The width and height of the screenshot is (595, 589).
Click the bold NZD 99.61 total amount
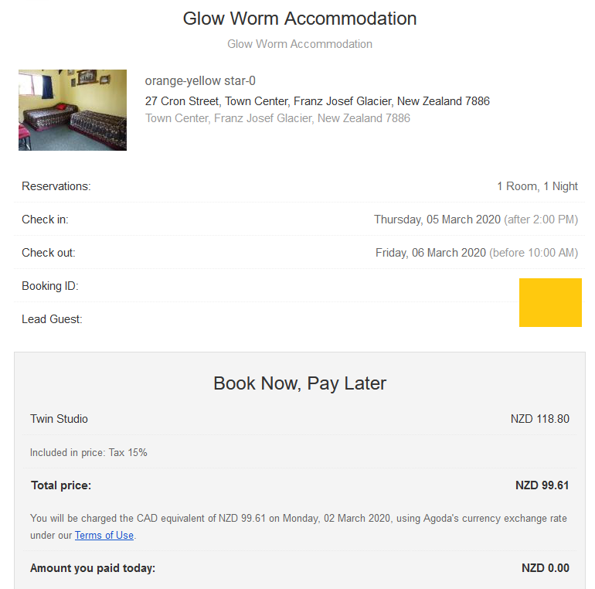pyautogui.click(x=542, y=485)
